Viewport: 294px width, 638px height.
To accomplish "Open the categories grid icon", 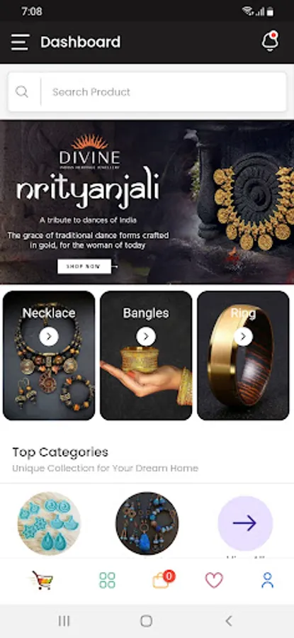I will [108, 580].
